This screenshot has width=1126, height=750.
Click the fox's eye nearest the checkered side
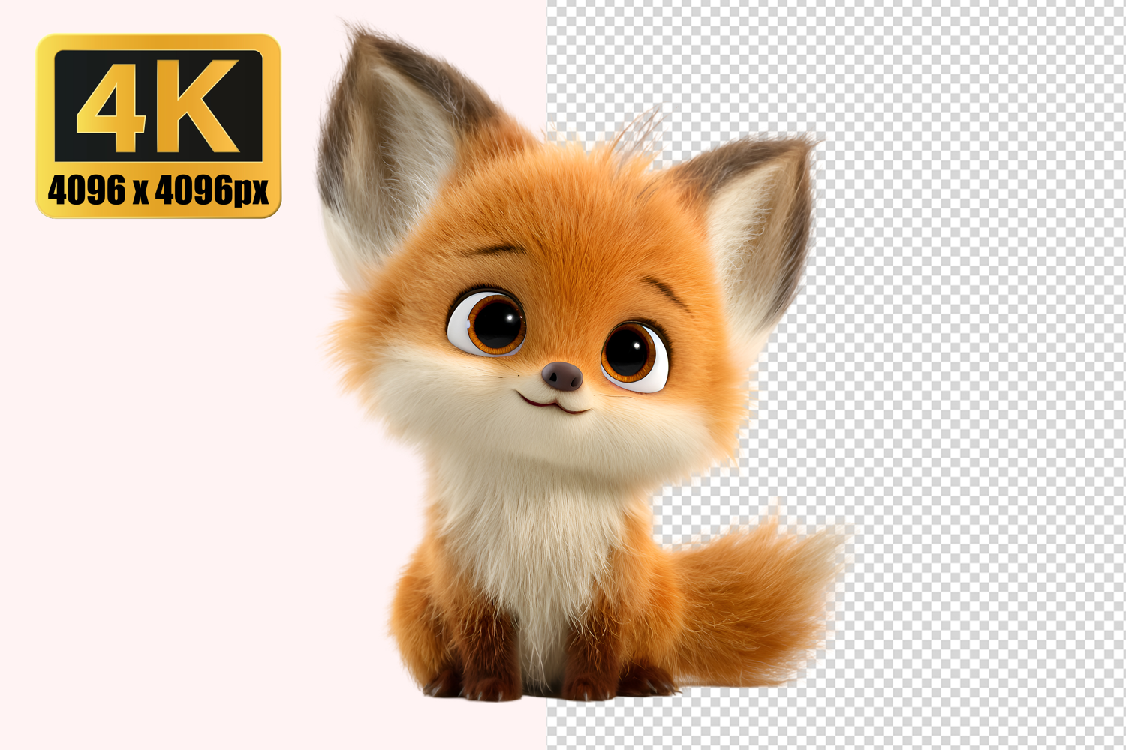pos(633,355)
